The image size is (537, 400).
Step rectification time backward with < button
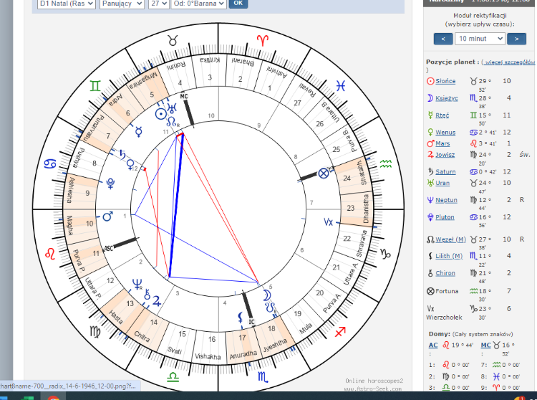pyautogui.click(x=442, y=39)
